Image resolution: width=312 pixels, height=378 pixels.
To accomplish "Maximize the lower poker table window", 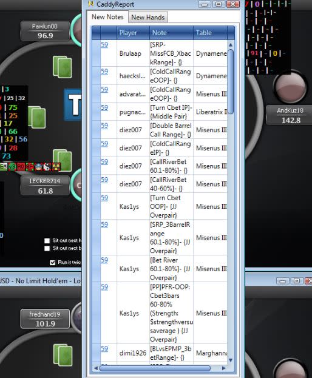I will (297, 281).
